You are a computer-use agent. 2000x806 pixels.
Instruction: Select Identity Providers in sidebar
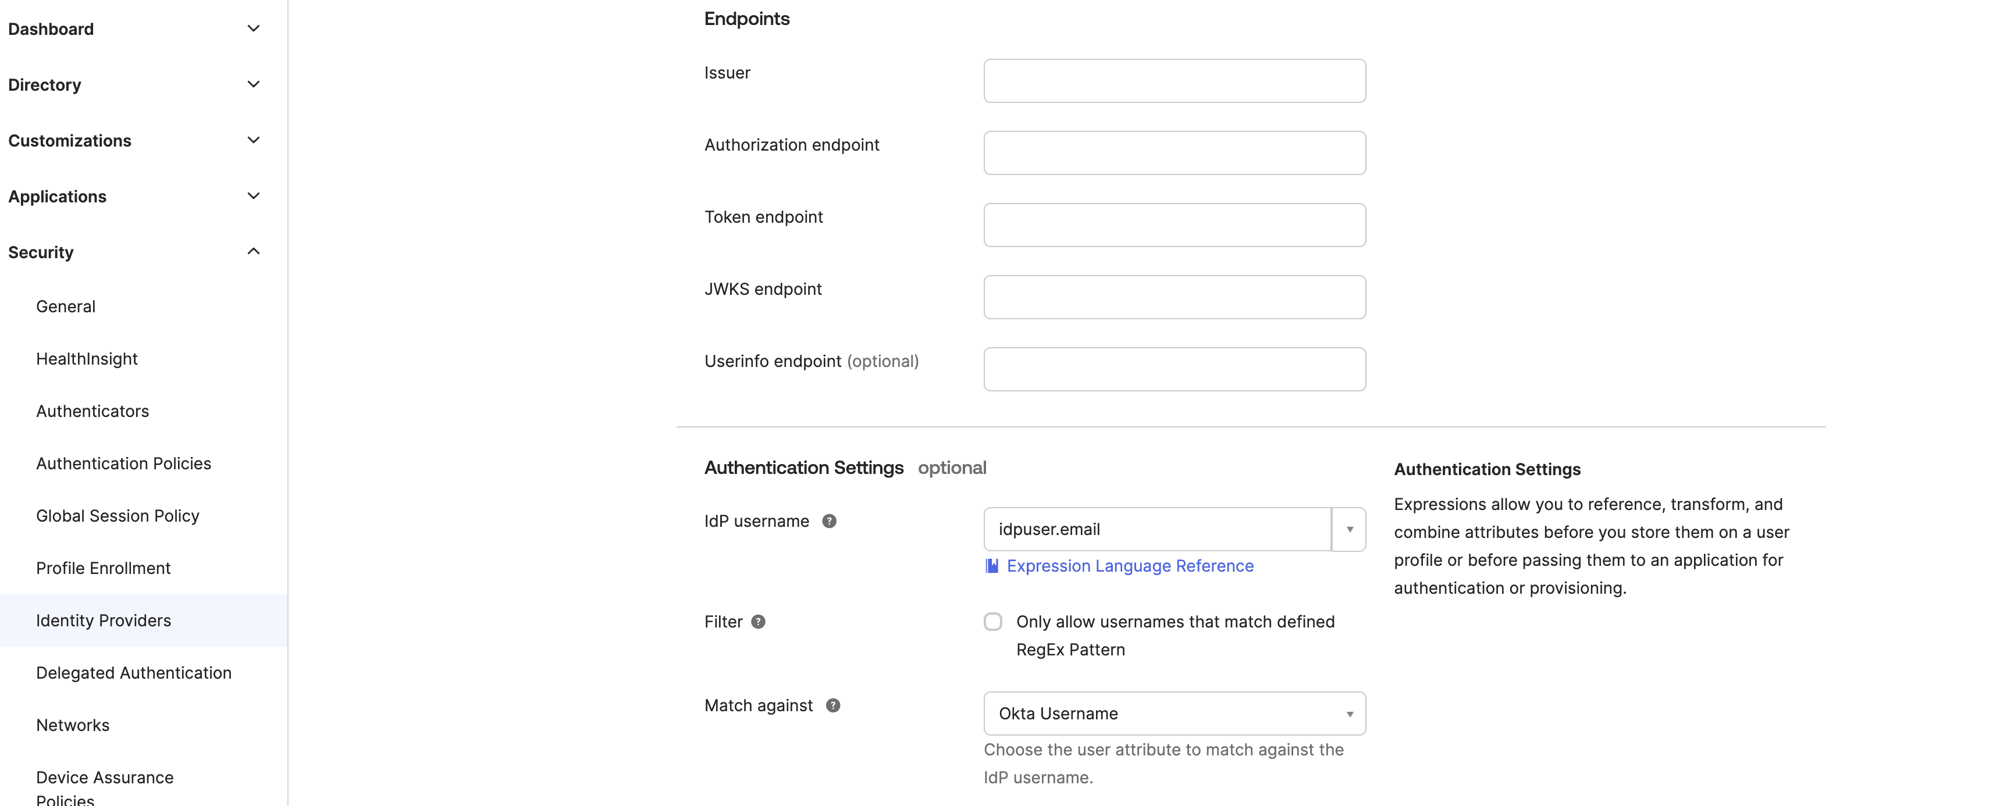(104, 620)
